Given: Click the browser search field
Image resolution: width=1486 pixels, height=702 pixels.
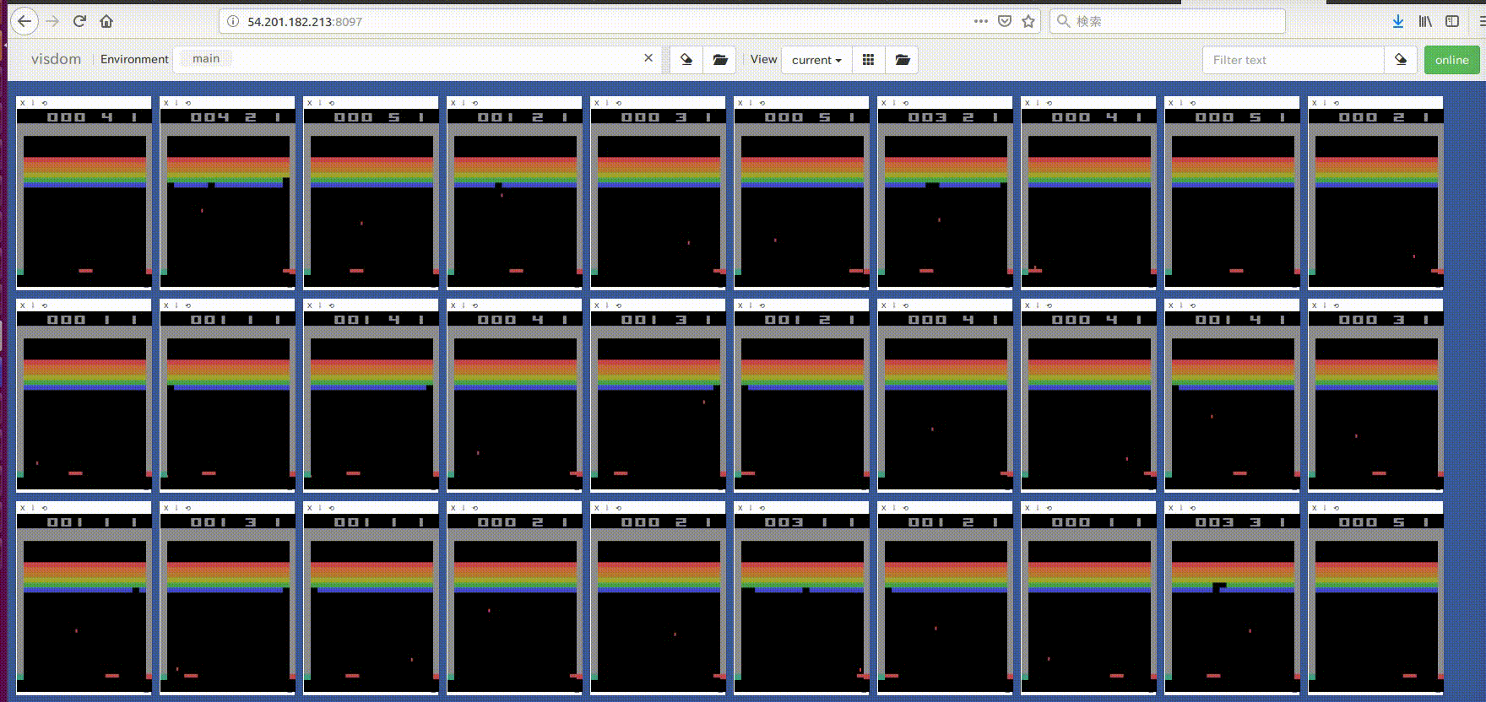Looking at the screenshot, I should tap(1168, 21).
